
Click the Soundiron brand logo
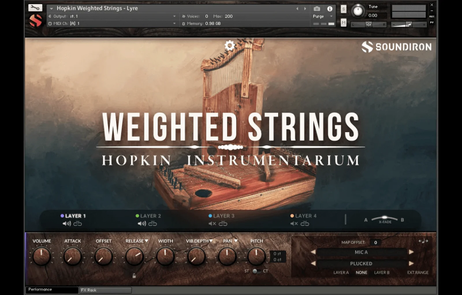point(396,47)
